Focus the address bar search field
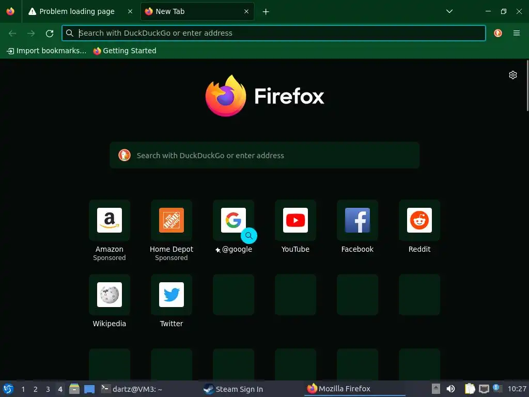The height and width of the screenshot is (397, 529). (274, 33)
